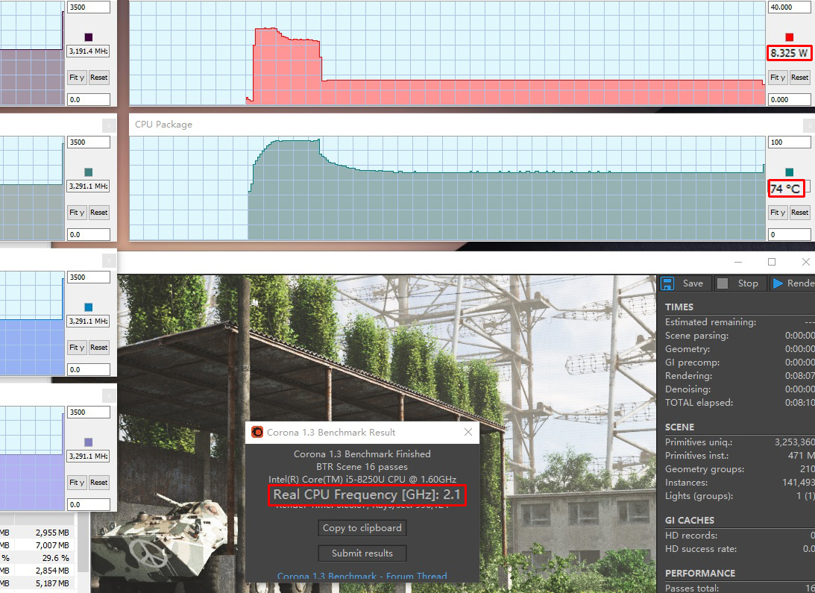Click Reset in the 3,191.4 MHz graph
Viewport: 815px width, 593px height.
98,78
